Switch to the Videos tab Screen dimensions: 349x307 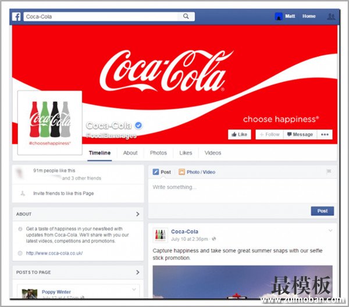click(x=213, y=153)
